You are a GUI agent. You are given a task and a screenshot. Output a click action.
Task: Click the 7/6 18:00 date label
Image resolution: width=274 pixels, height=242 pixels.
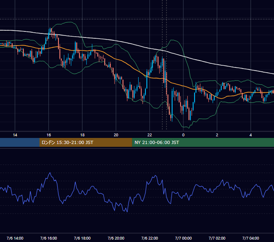82,238
